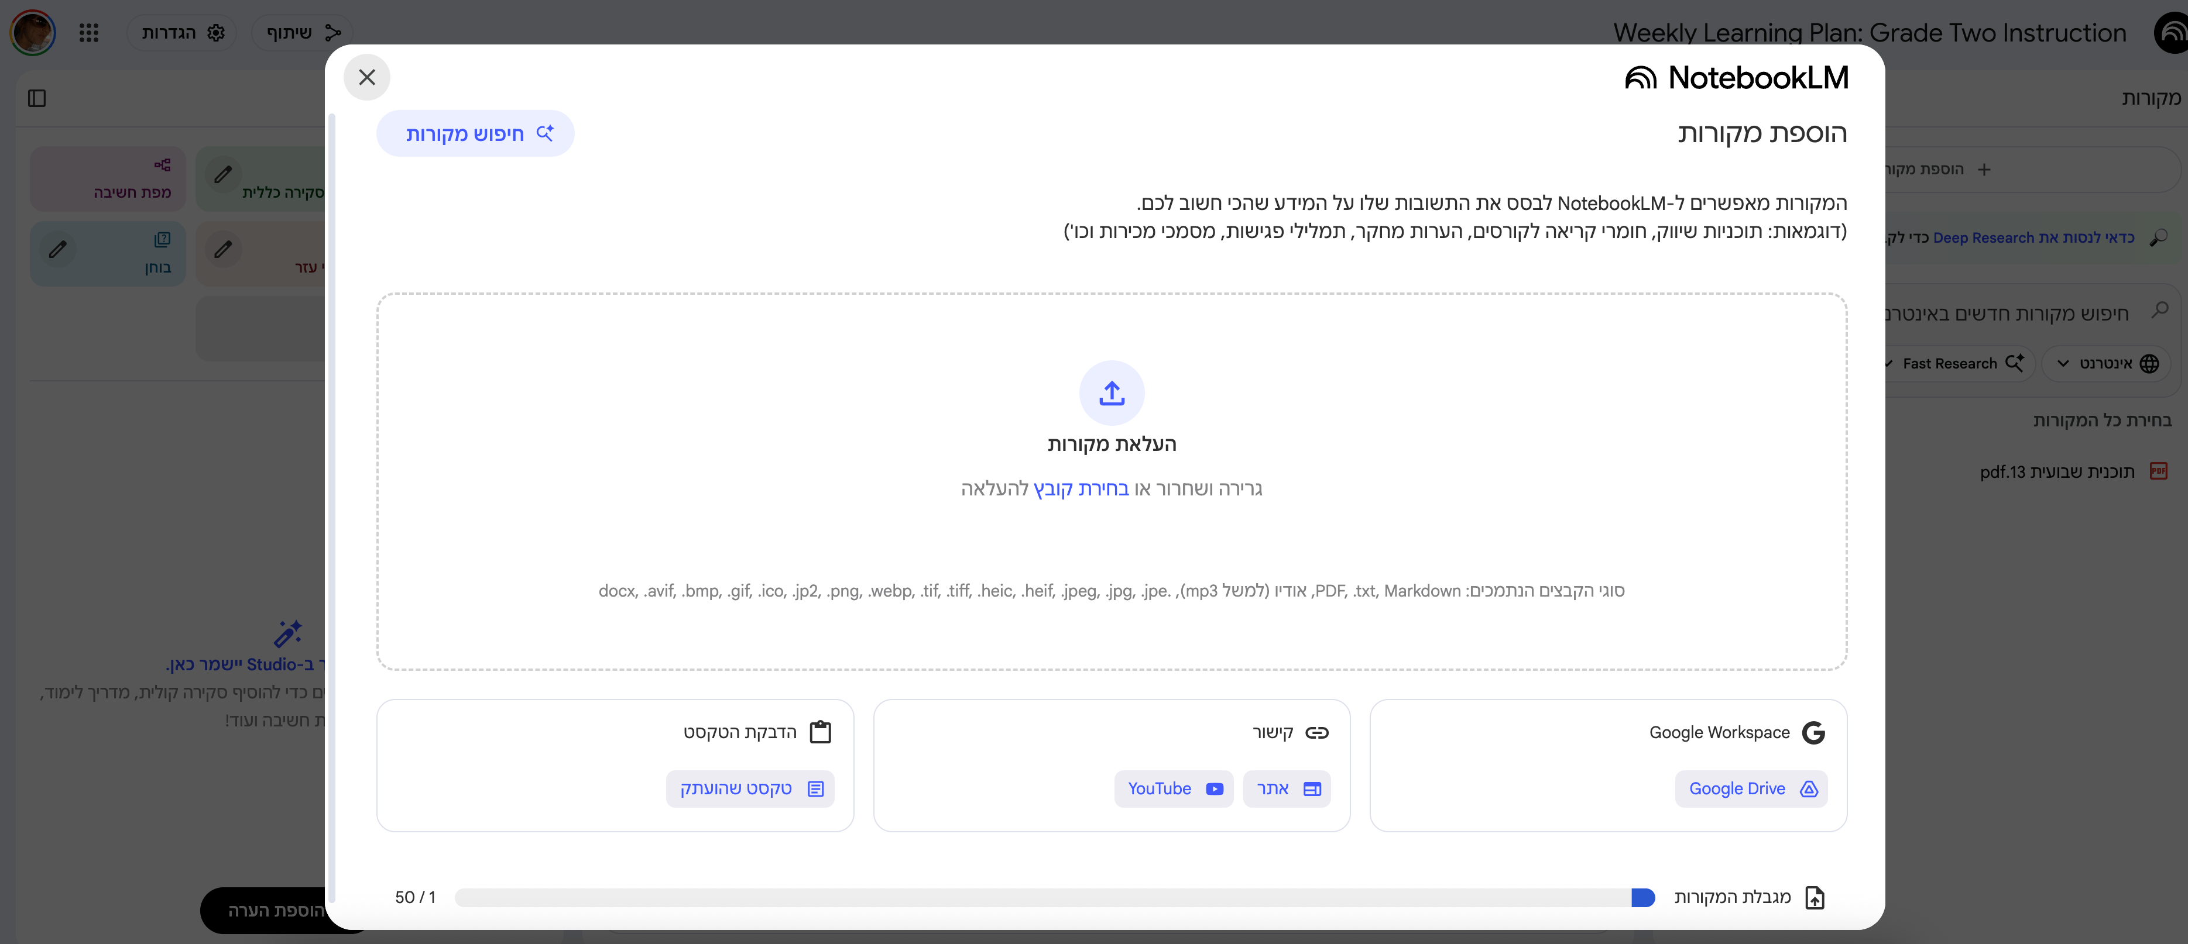The width and height of the screenshot is (2188, 944).
Task: Open the mind map studio tile
Action: pos(108,179)
